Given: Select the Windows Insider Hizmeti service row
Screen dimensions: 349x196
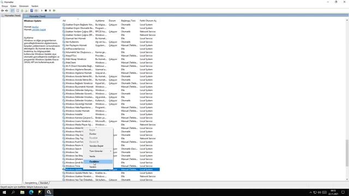Looking at the screenshot, I should coord(111,111).
